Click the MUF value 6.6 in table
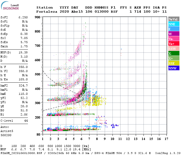The image size is (181, 155). pos(14,150)
